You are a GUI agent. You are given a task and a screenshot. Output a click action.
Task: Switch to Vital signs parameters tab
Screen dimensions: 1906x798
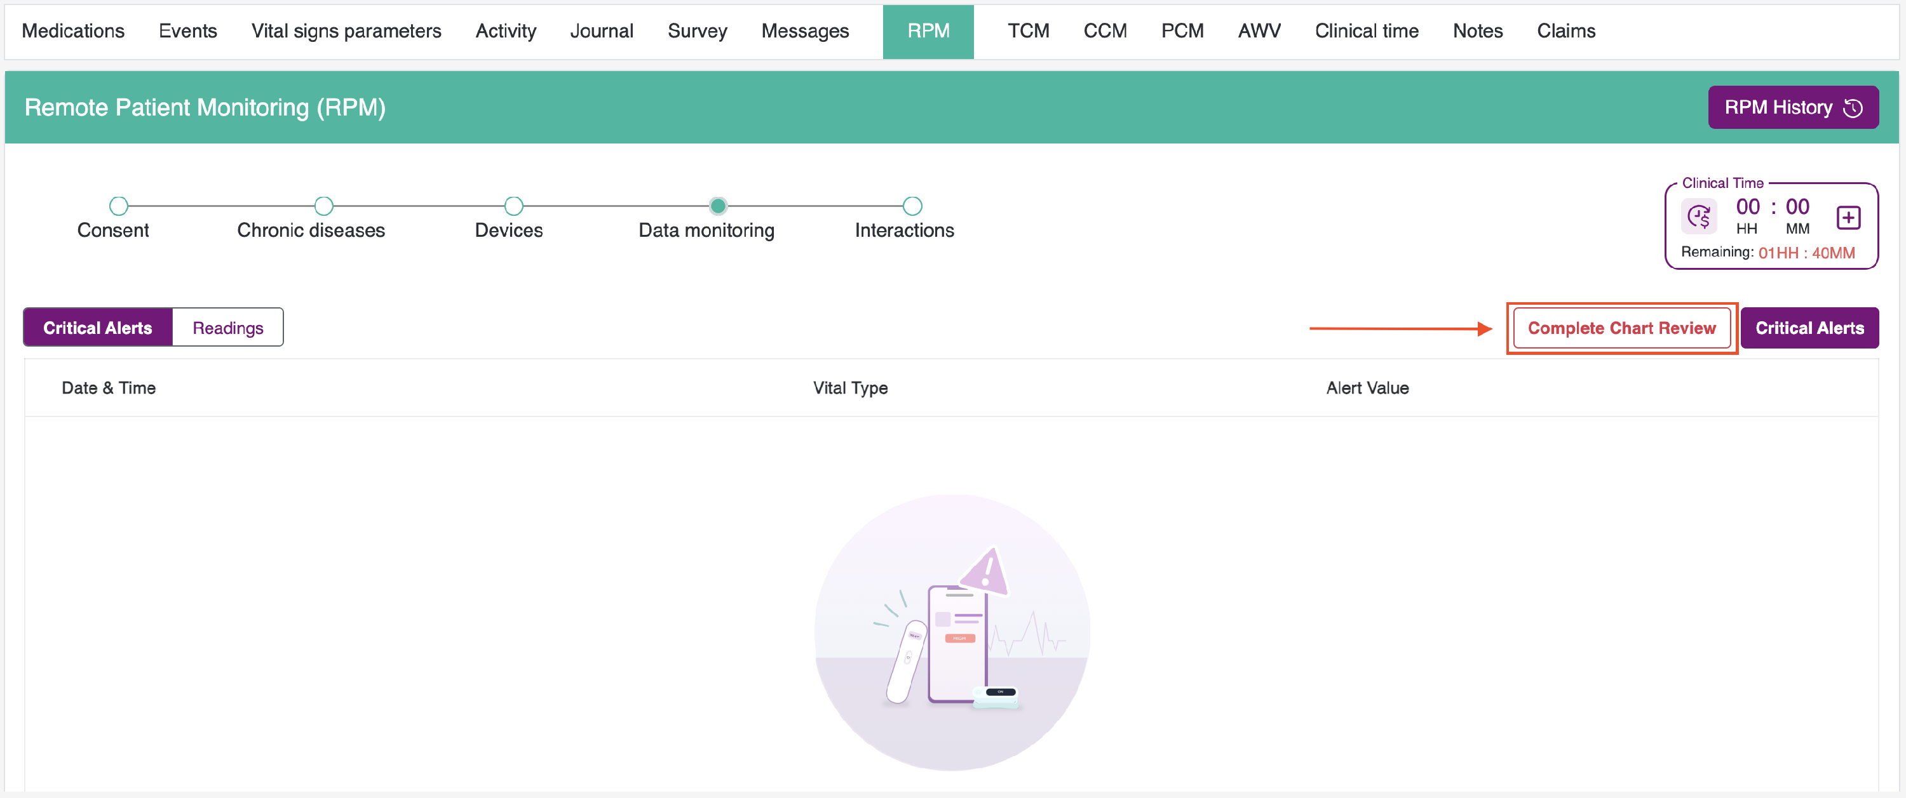(346, 31)
